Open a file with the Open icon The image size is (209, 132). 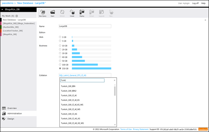coord(52,13)
